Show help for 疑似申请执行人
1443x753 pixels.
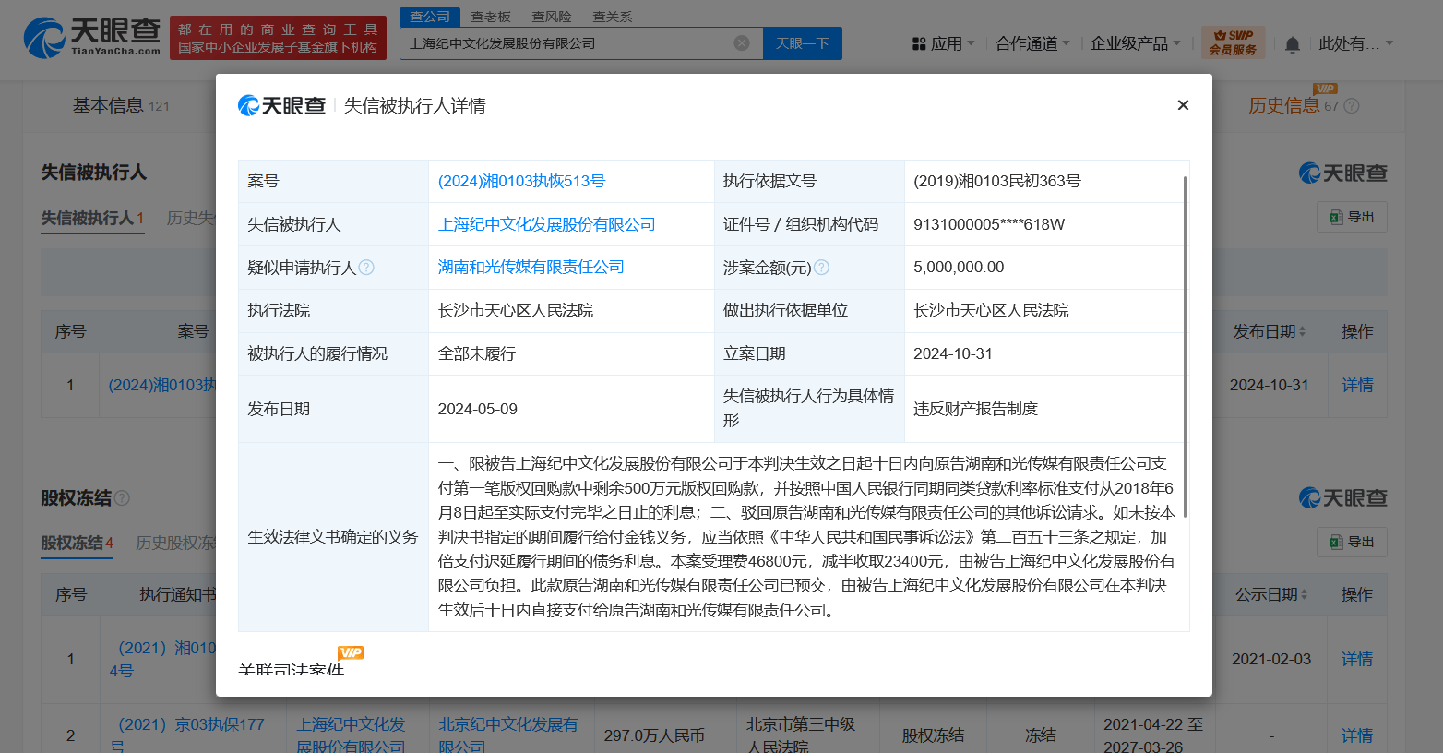(x=366, y=268)
